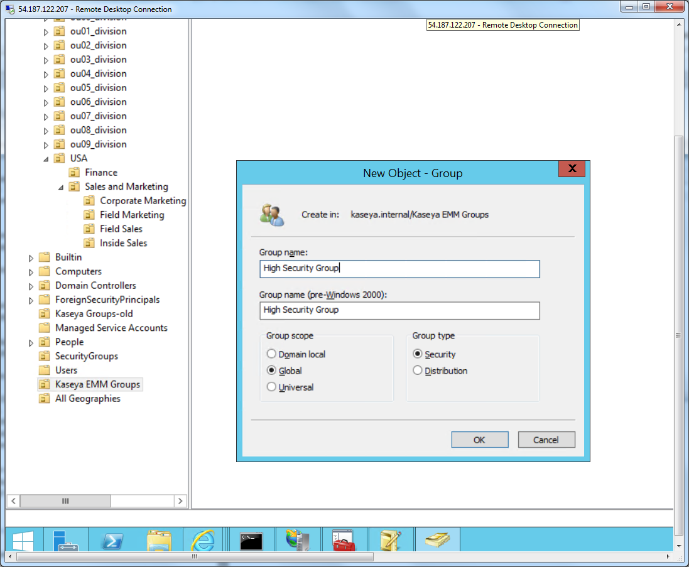Image resolution: width=689 pixels, height=567 pixels.
Task: Click the tree pane horizontal scrollbar thumb
Action: click(65, 500)
